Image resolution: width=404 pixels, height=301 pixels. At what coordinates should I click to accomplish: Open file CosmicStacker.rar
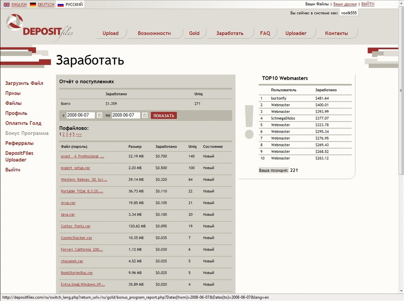coord(77,238)
